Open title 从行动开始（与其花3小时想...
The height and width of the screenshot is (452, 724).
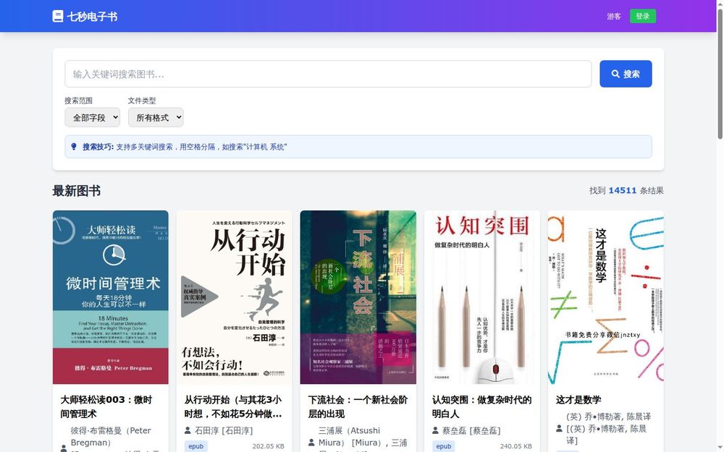pyautogui.click(x=233, y=406)
